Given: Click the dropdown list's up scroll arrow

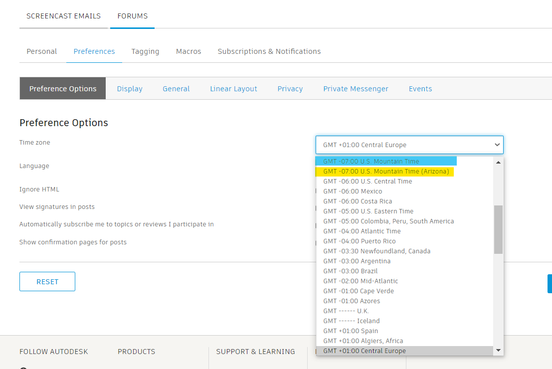Looking at the screenshot, I should [498, 162].
